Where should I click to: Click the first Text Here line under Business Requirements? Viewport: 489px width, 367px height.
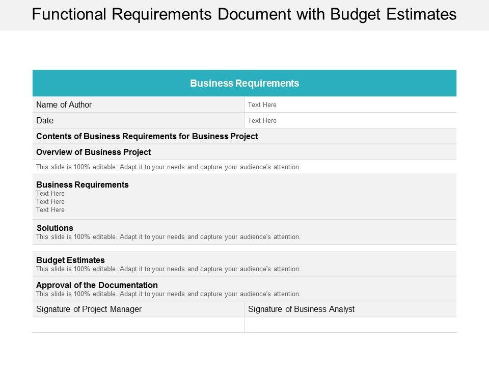point(50,194)
